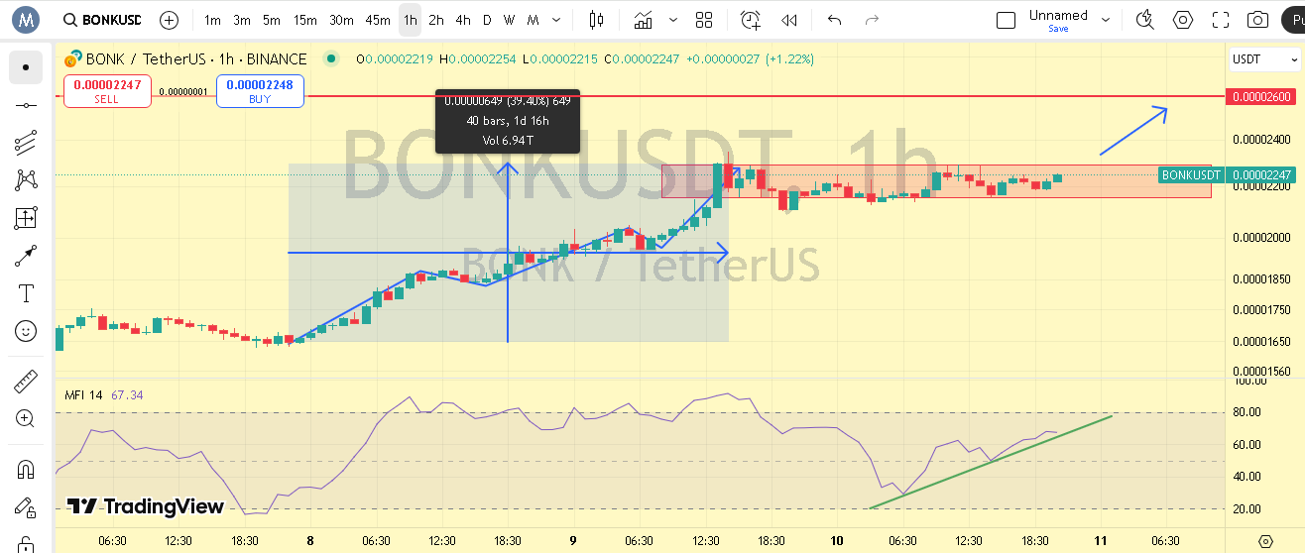Take a chart snapshot with camera
Image resolution: width=1305 pixels, height=553 pixels.
click(x=1258, y=20)
